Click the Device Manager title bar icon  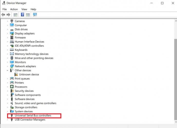click(4, 3)
